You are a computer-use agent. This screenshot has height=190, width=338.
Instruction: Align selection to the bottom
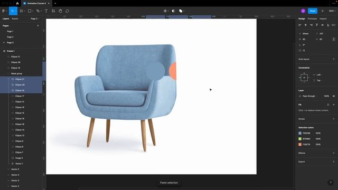pyautogui.click(x=328, y=25)
